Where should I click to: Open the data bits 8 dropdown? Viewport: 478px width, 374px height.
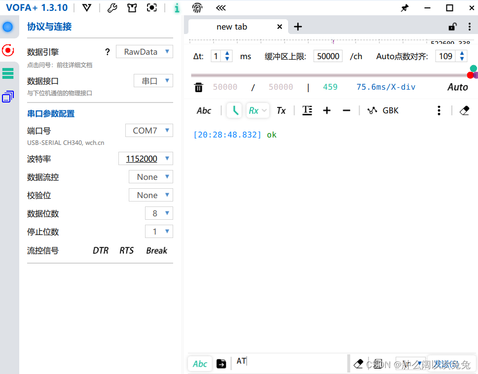point(159,213)
